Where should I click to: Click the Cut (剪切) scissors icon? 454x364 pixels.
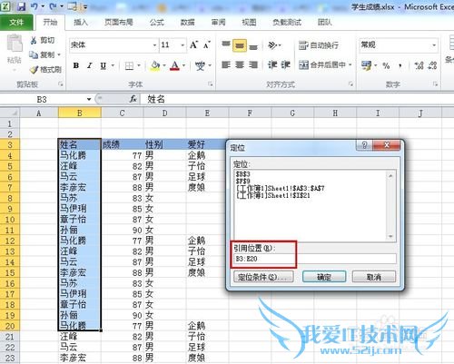34,40
